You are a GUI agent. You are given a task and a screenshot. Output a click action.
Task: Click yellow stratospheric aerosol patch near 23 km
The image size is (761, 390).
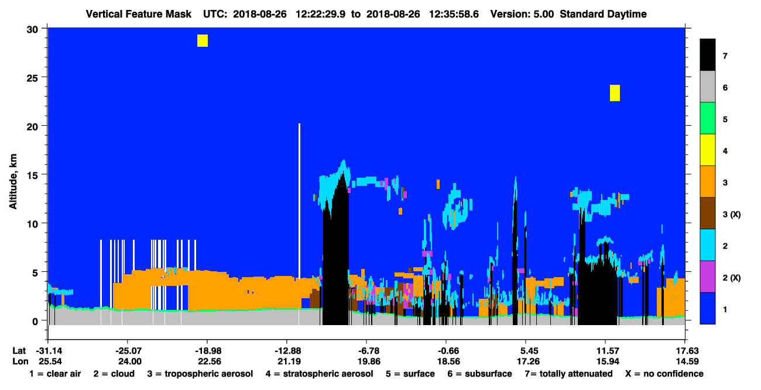coord(615,93)
